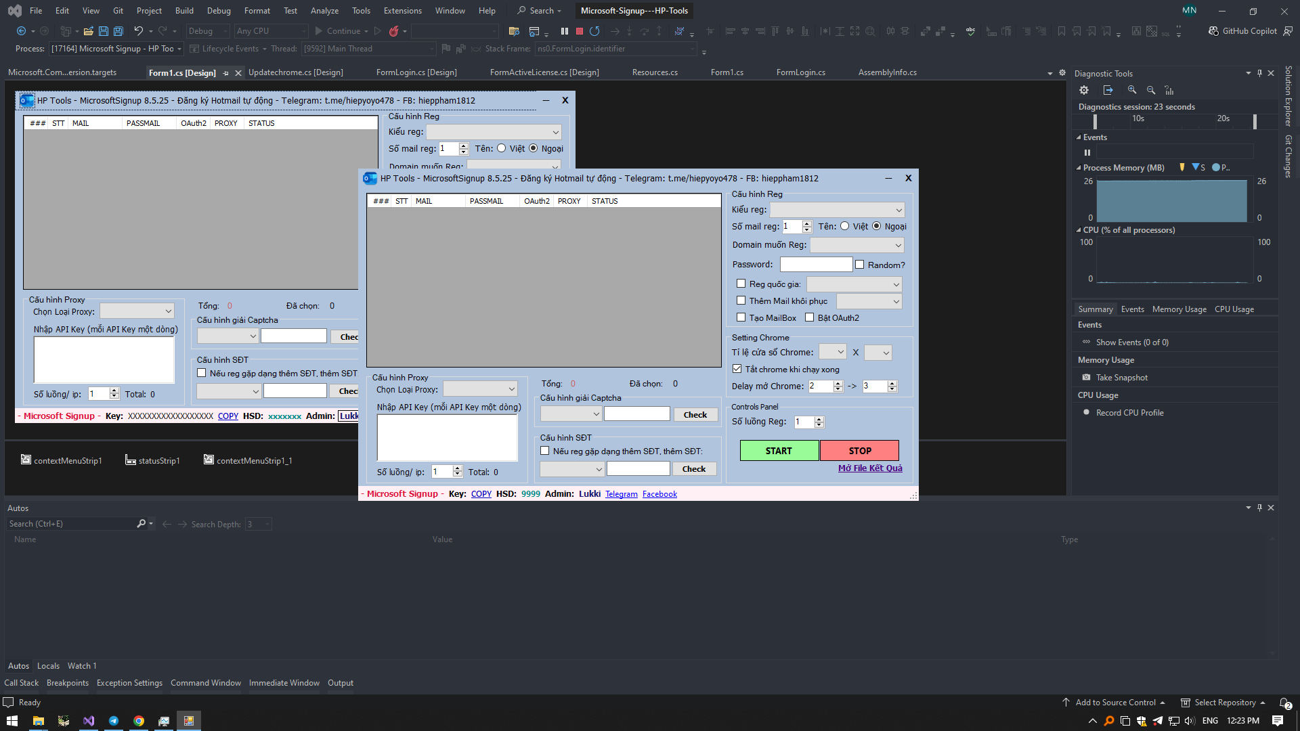The height and width of the screenshot is (731, 1300).
Task: Click the right selection handle of the diagnostics timeline
Action: pyautogui.click(x=1255, y=121)
